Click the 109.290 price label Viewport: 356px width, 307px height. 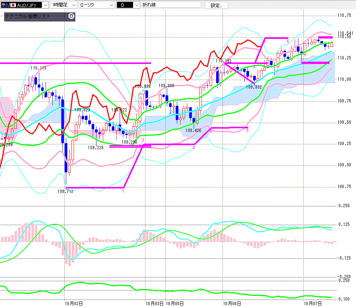129,142
